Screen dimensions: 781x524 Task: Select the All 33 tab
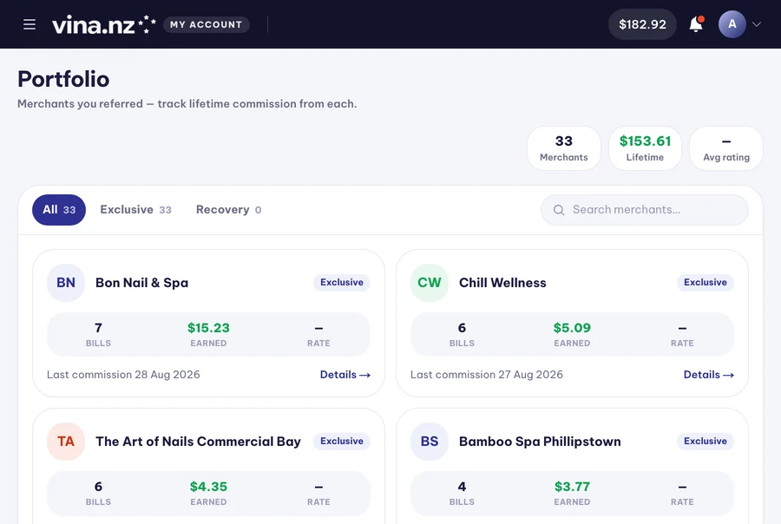[59, 210]
